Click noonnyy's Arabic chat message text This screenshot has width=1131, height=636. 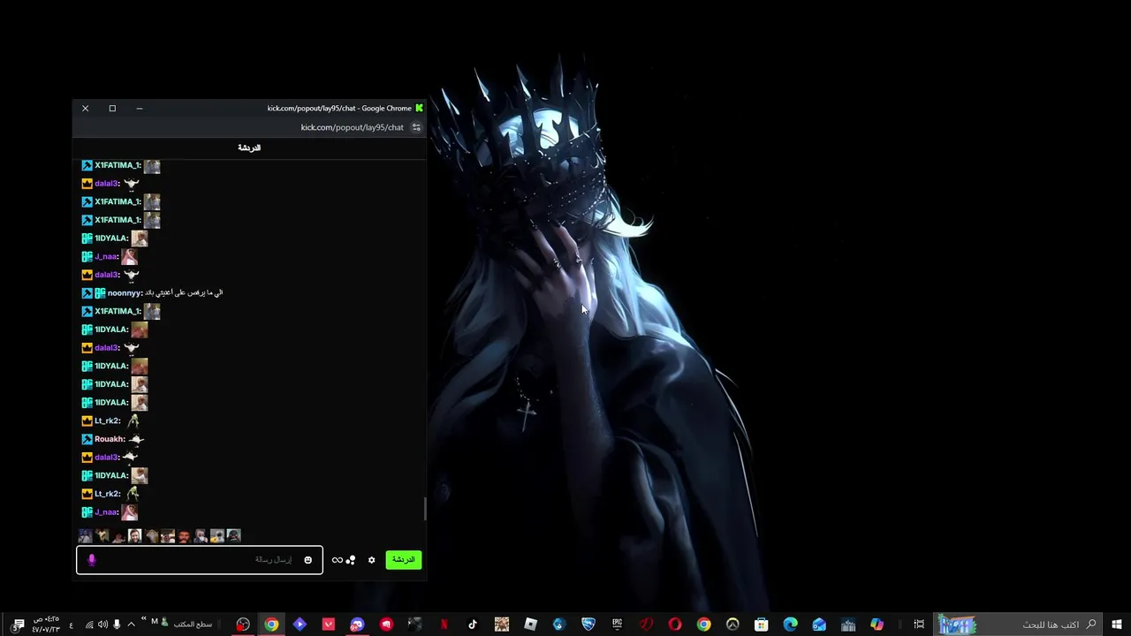coord(185,293)
